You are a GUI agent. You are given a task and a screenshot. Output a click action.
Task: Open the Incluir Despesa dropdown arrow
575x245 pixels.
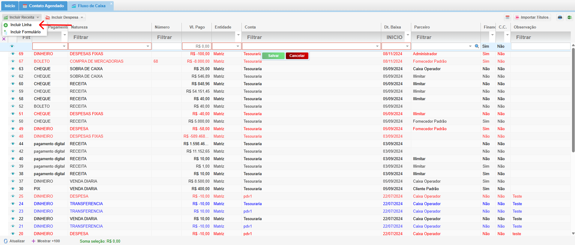[82, 17]
